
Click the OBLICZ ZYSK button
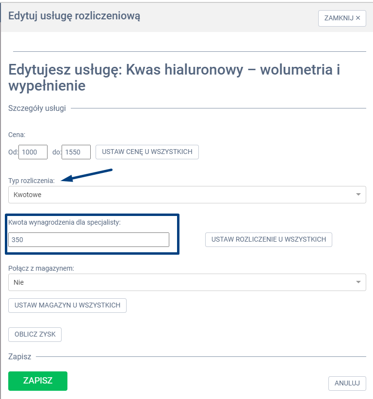(x=35, y=334)
